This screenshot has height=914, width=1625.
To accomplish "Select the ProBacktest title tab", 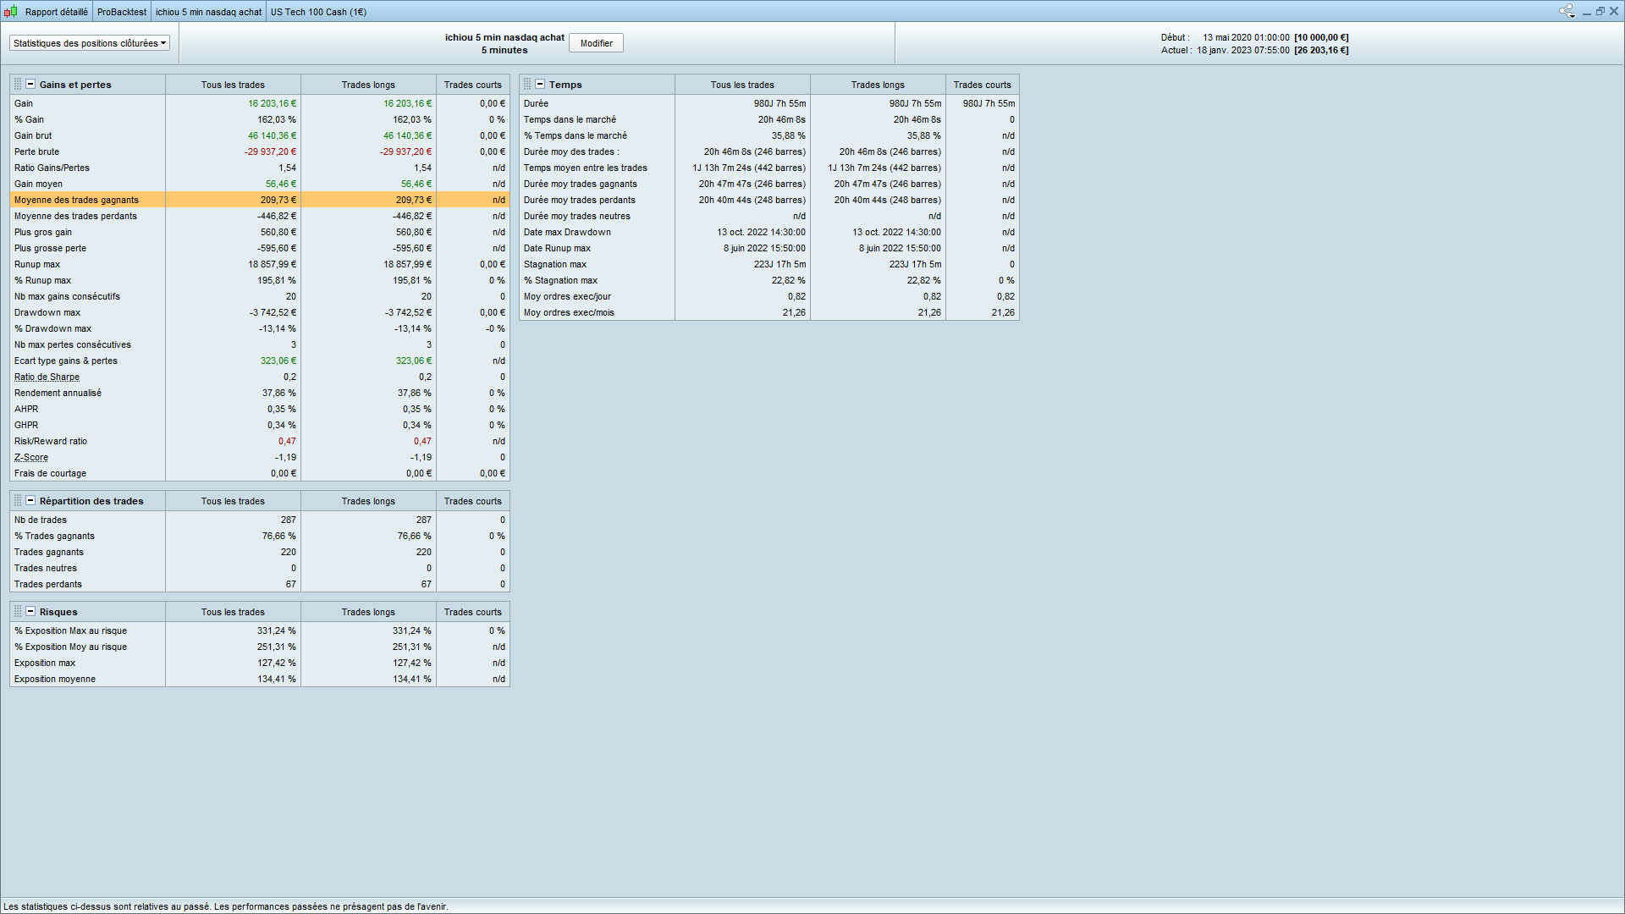I will point(121,12).
